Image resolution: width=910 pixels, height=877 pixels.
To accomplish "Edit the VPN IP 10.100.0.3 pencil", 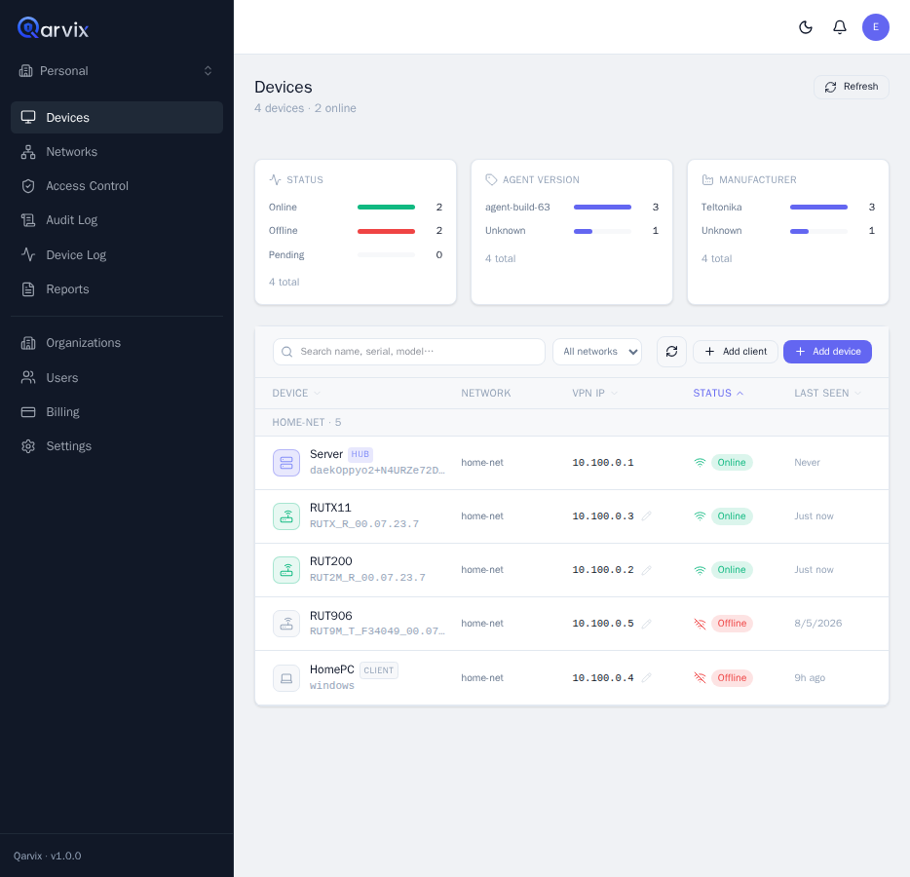I will pos(647,516).
